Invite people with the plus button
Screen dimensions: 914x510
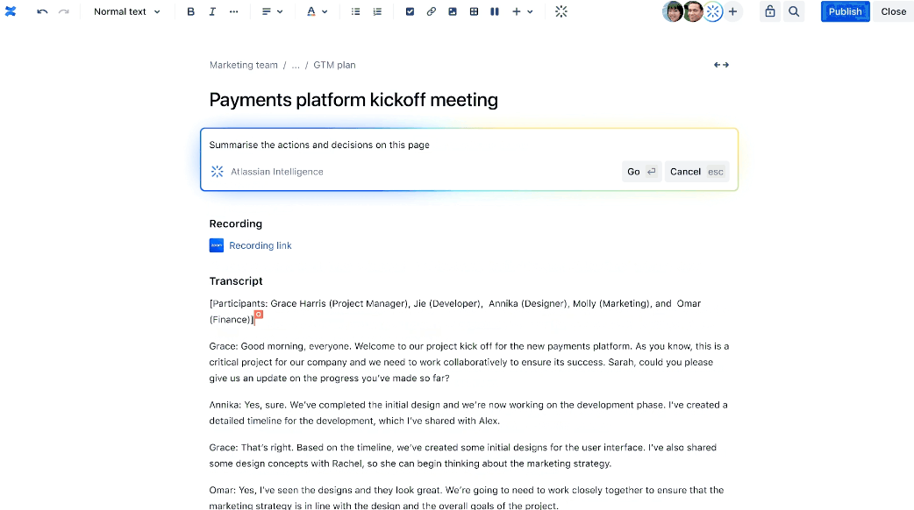coord(732,11)
